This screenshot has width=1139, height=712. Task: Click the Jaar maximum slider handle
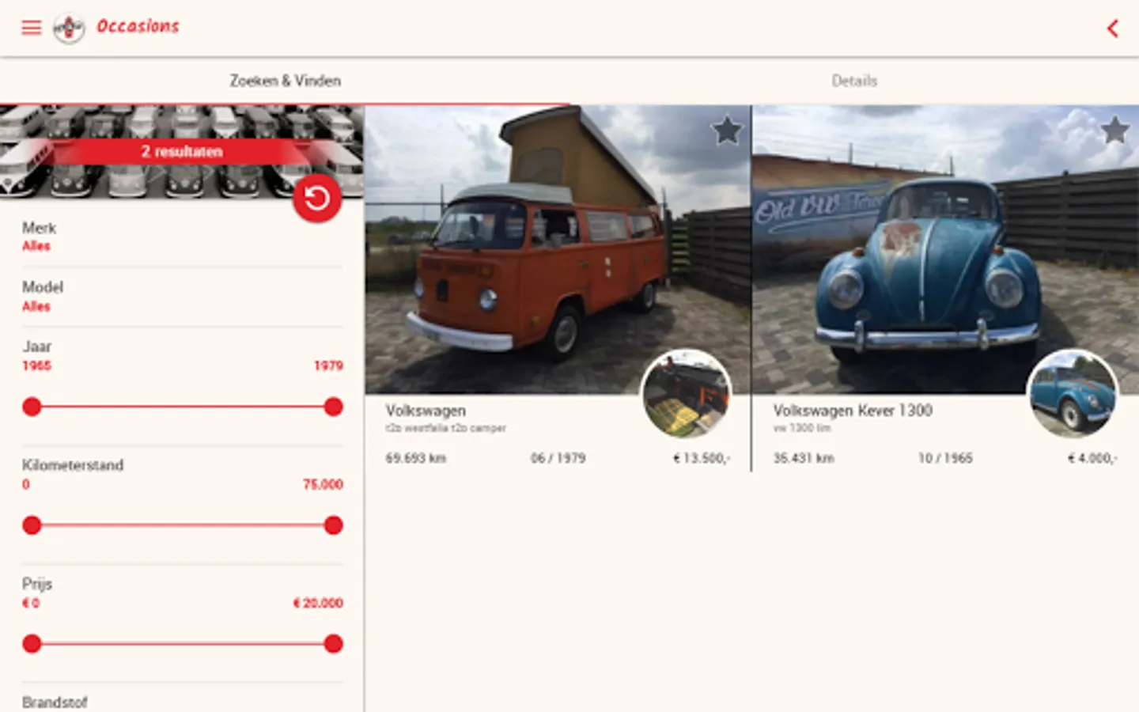coord(334,407)
